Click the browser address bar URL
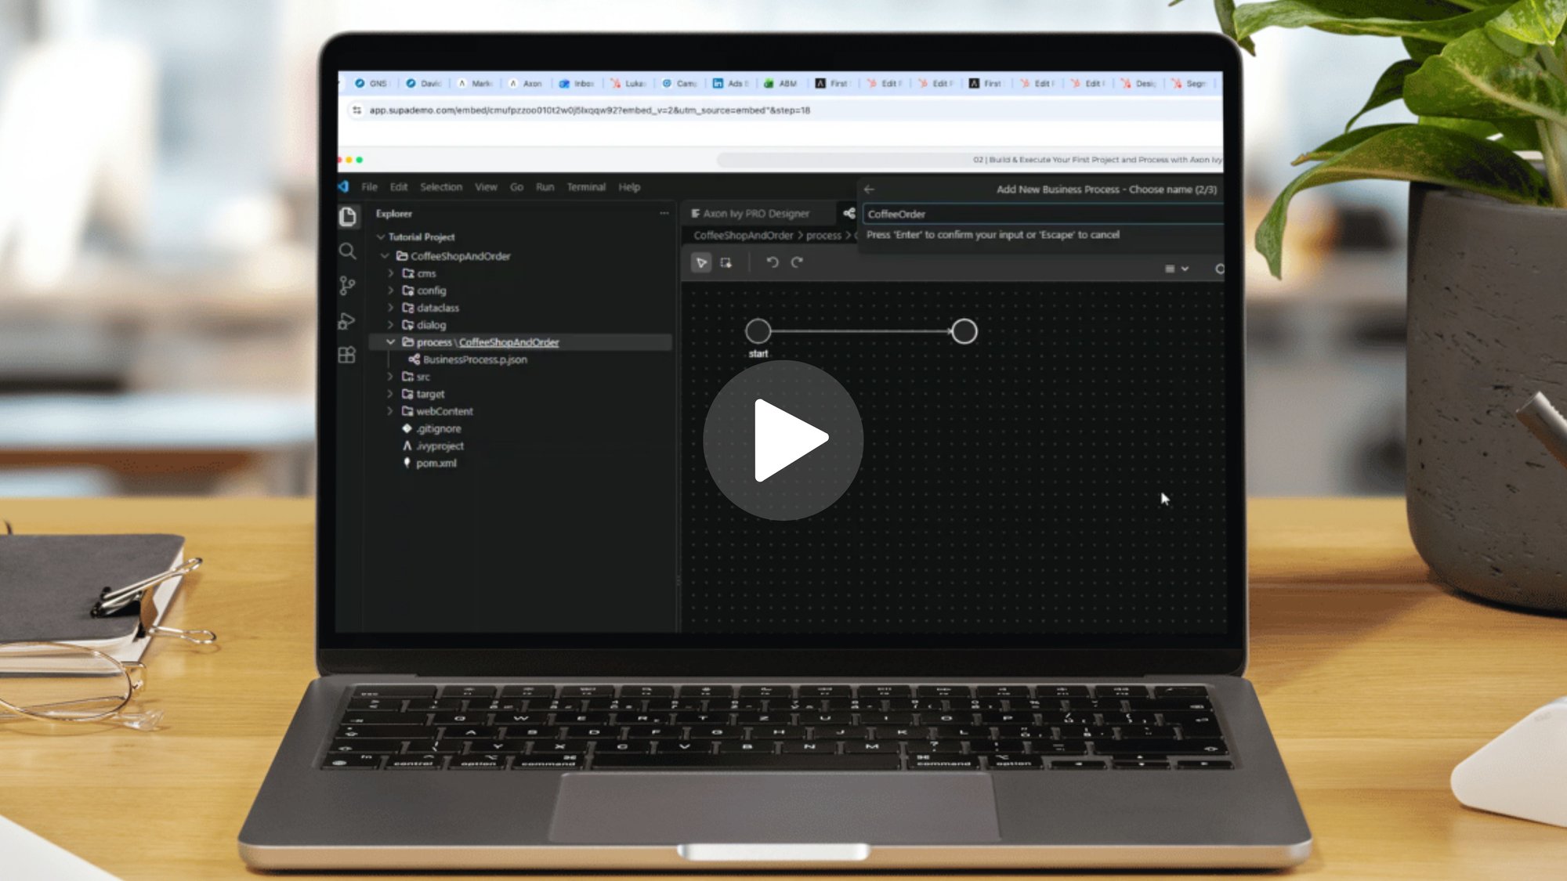Image resolution: width=1567 pixels, height=881 pixels. tap(589, 110)
